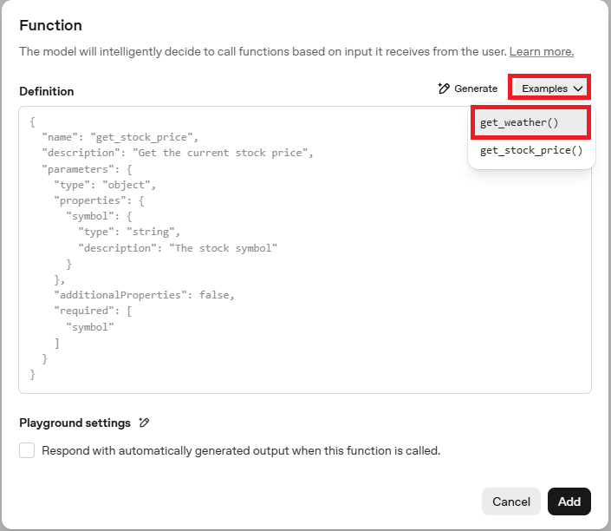Open the Learn more link
Viewport: 611px width, 531px height.
542,51
